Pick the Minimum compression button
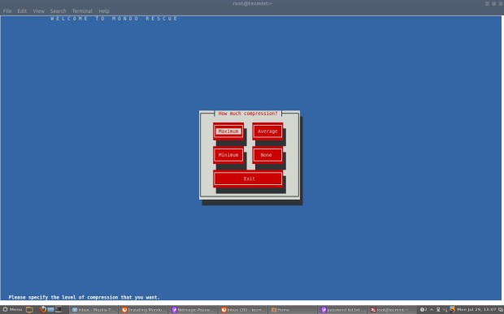Image resolution: width=504 pixels, height=314 pixels. click(228, 155)
